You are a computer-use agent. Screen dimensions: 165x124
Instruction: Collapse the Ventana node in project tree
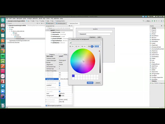click(11, 35)
